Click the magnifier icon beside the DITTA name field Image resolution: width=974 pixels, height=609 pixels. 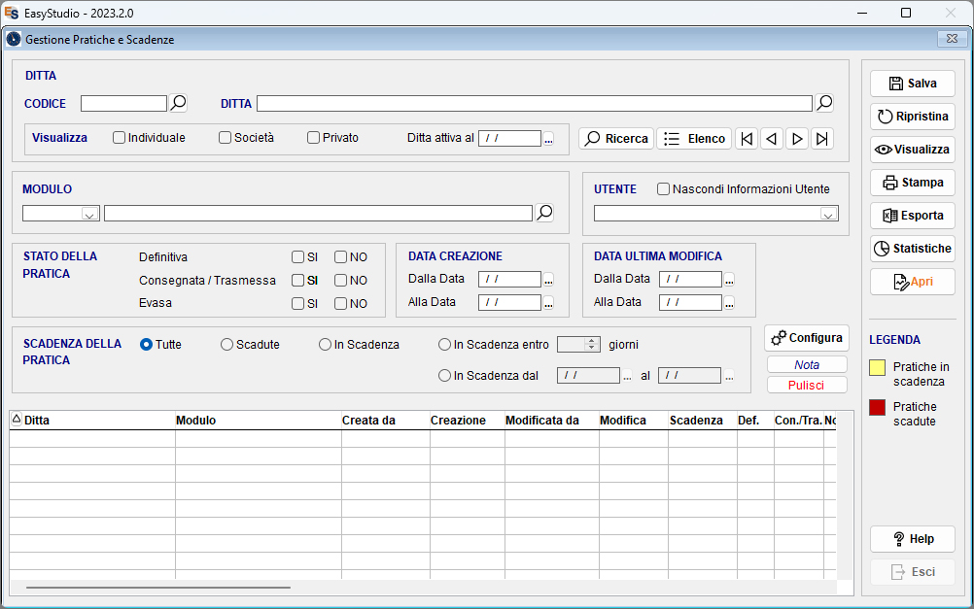824,102
